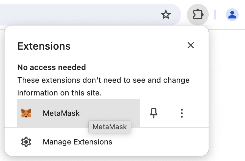This screenshot has width=245, height=161.
Task: Click the Extensions popup heading
Action: [44, 46]
